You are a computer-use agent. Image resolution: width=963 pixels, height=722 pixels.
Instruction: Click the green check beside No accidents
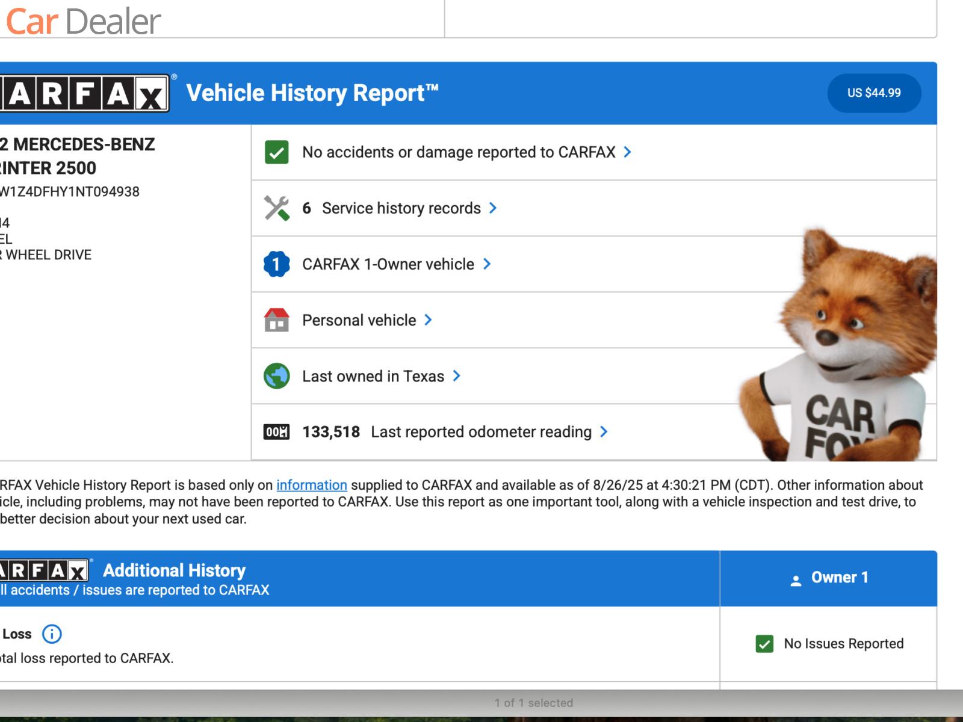(276, 152)
